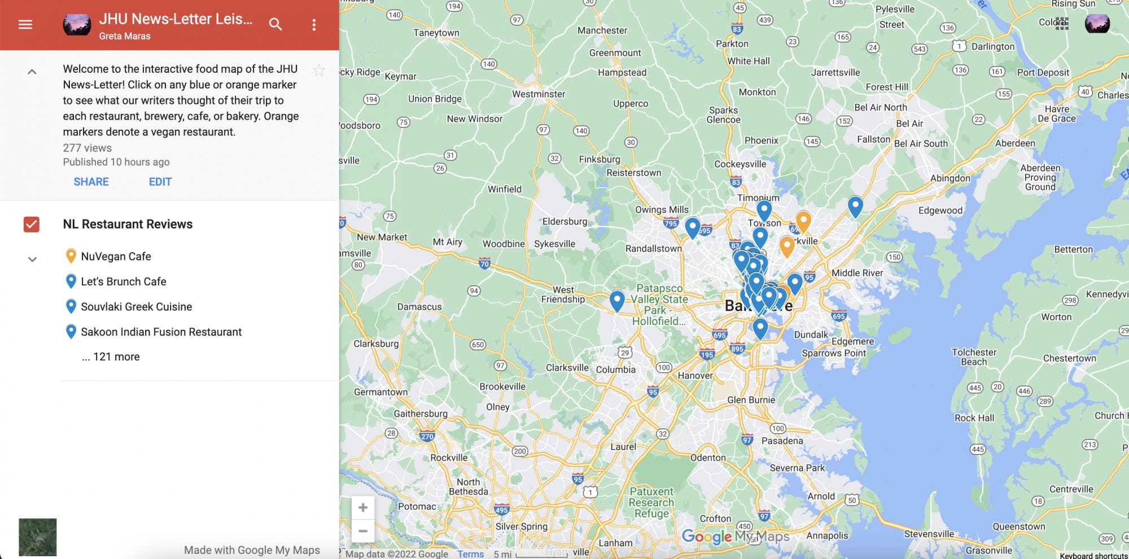1129x559 pixels.
Task: Show the 121 more restaurants
Action: (x=111, y=356)
